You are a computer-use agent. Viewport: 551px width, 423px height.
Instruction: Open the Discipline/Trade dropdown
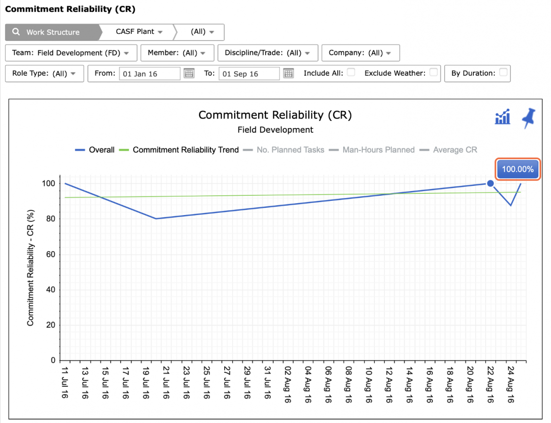[268, 53]
